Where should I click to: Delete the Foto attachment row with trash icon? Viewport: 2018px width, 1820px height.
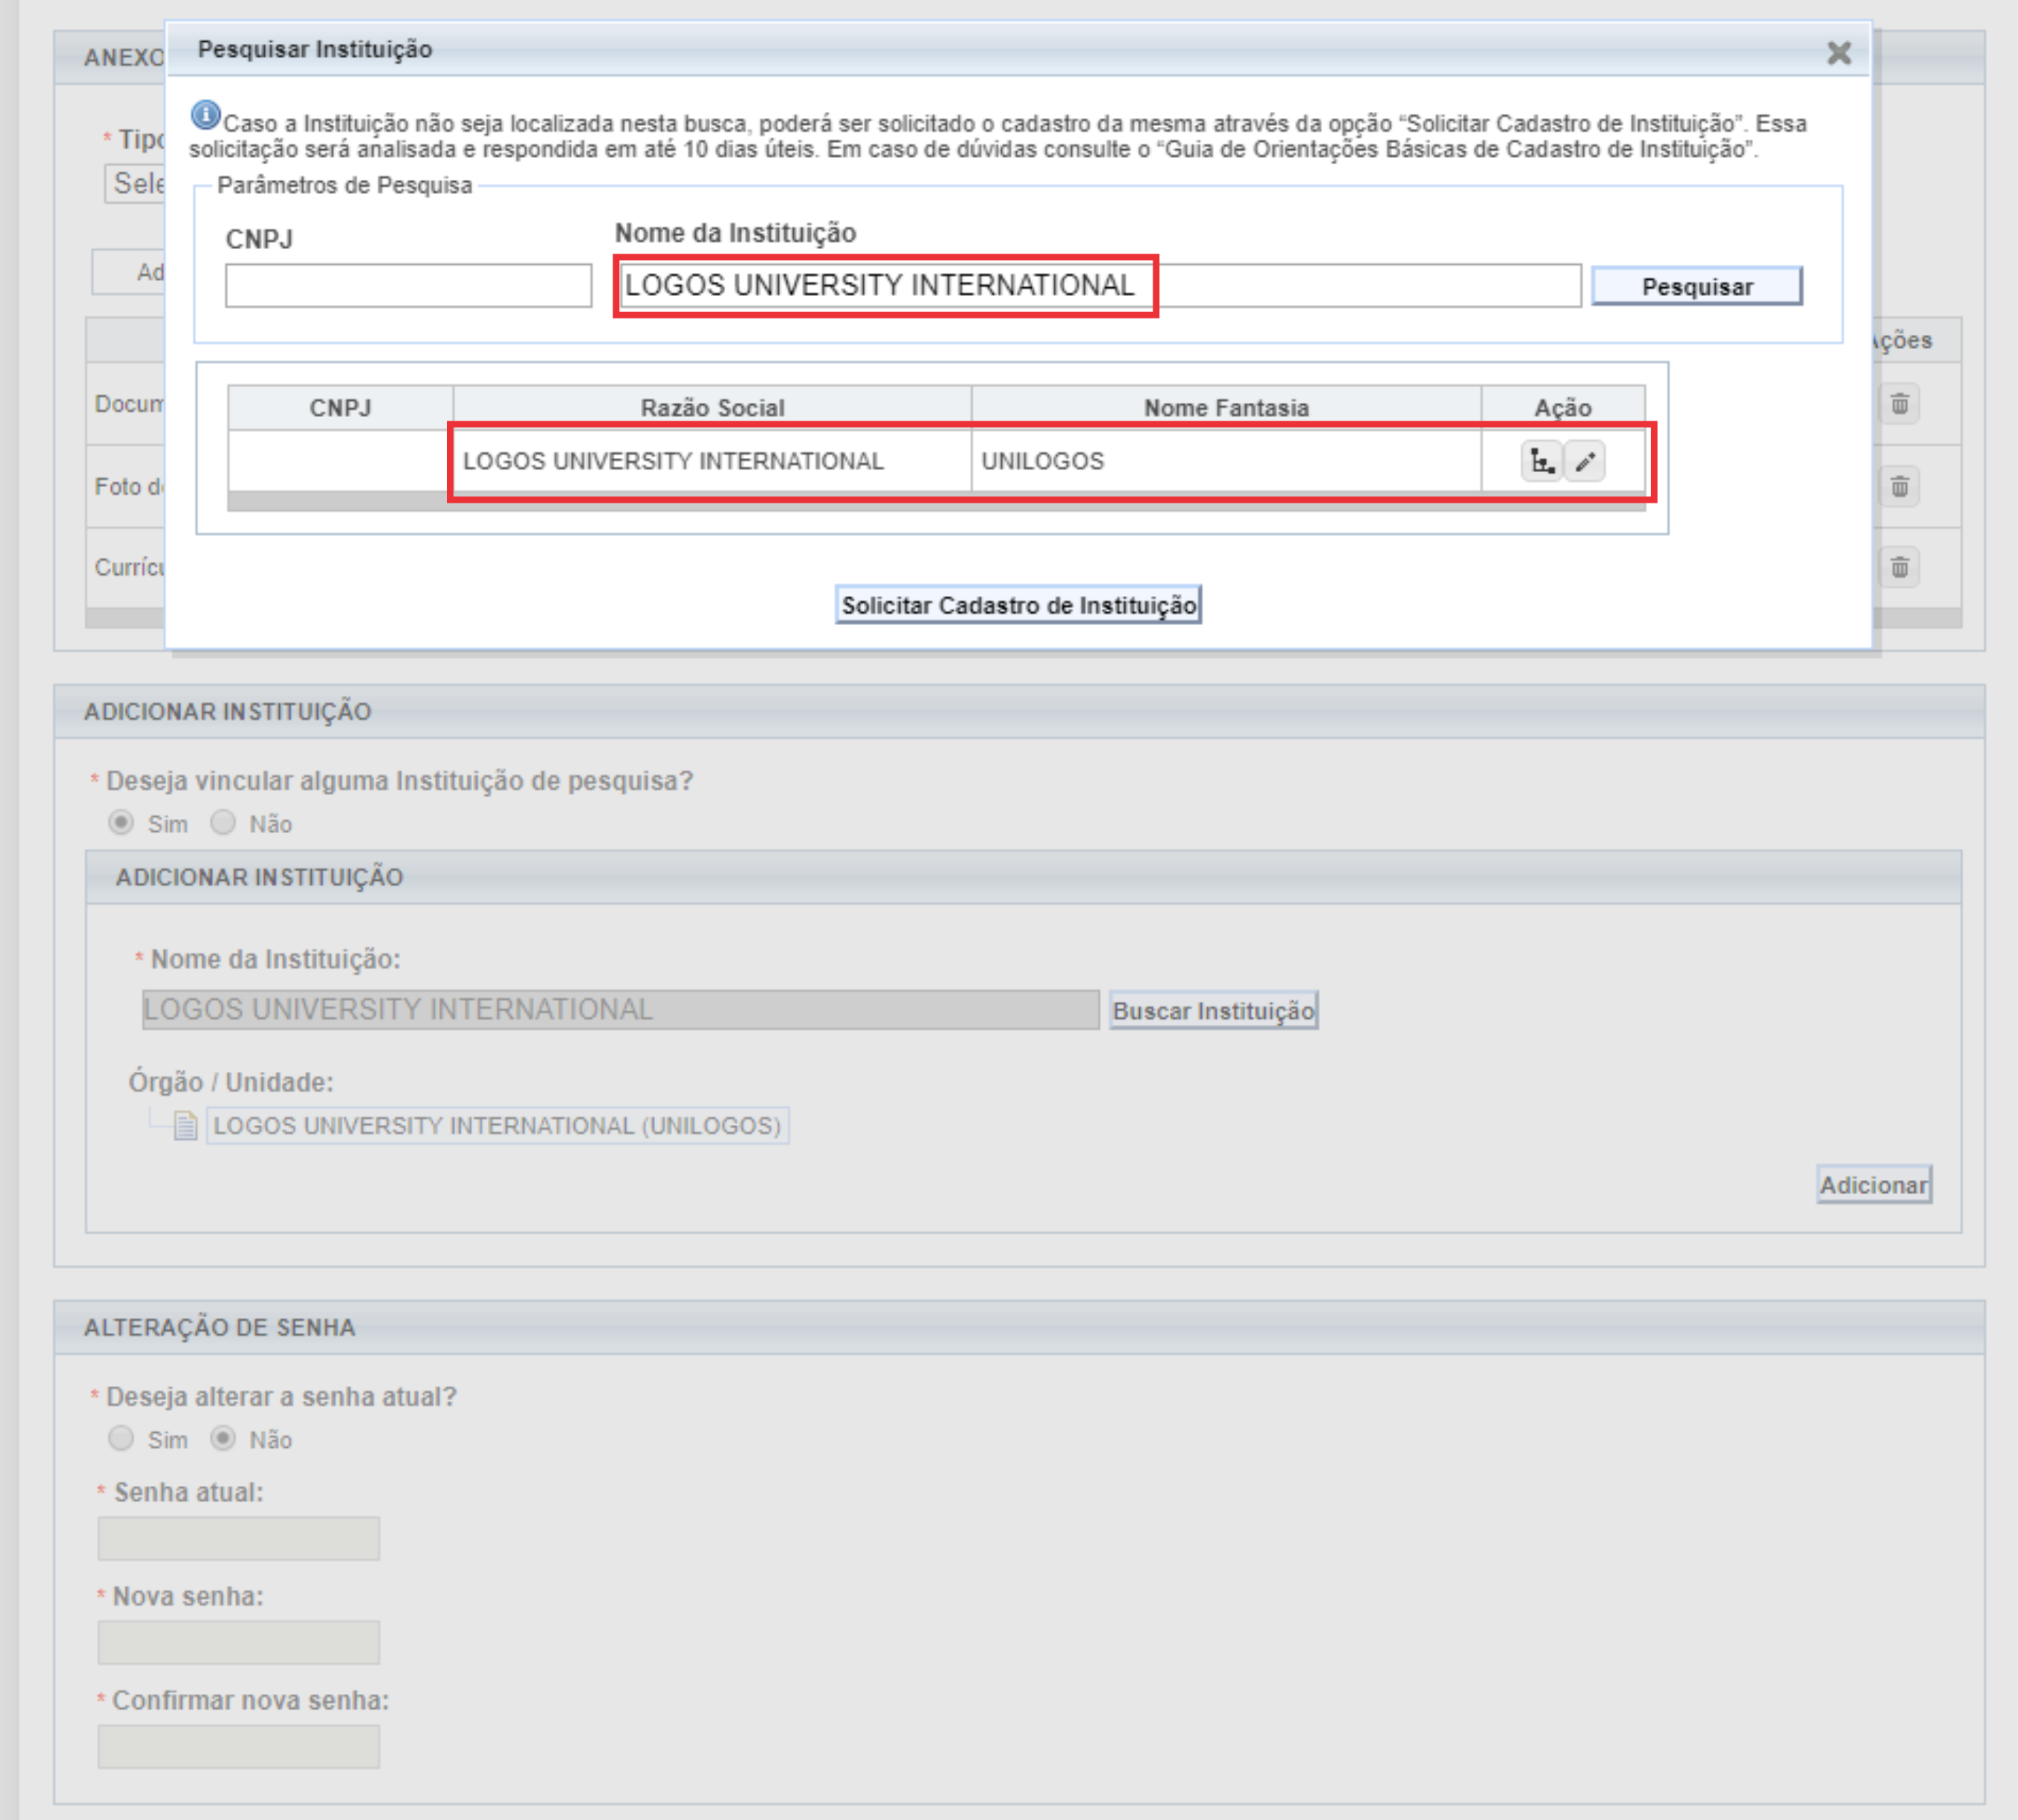click(x=1899, y=487)
